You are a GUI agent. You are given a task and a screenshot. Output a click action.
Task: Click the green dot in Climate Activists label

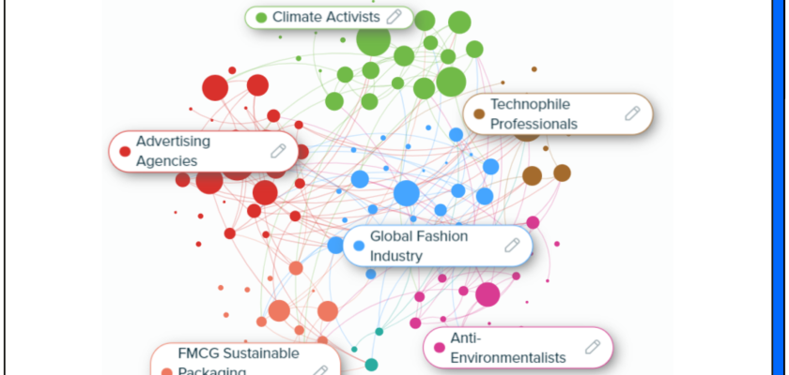click(261, 18)
